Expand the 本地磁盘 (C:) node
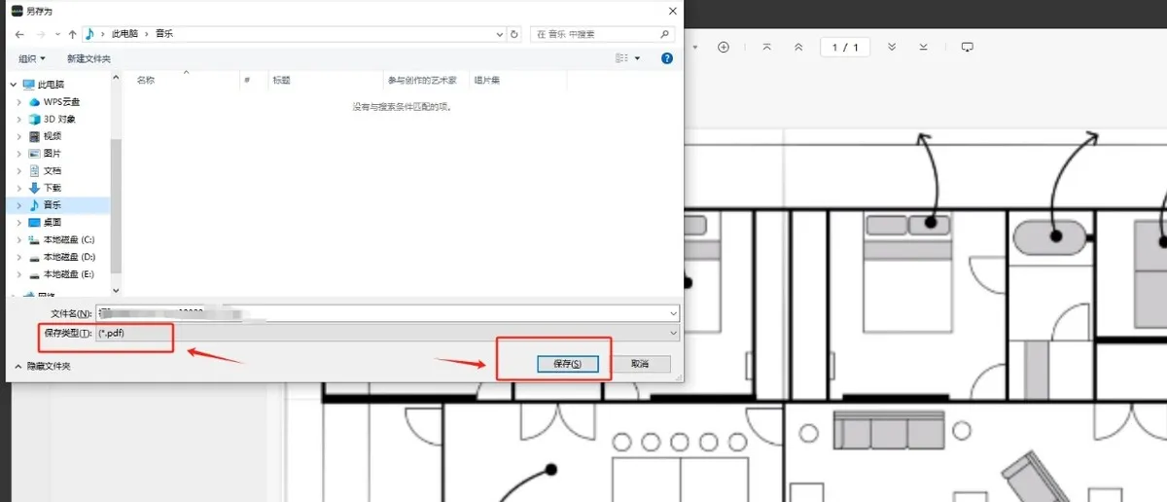The width and height of the screenshot is (1167, 502). pos(18,239)
